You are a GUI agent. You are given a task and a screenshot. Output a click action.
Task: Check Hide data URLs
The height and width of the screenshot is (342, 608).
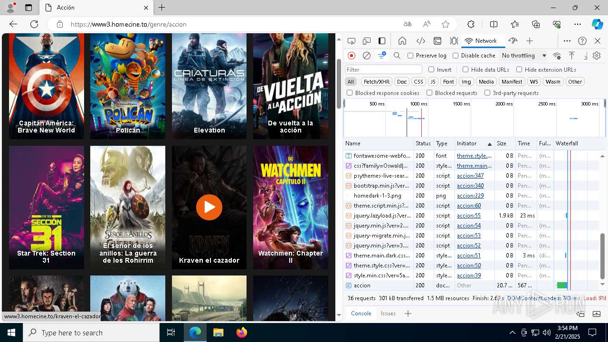click(465, 69)
